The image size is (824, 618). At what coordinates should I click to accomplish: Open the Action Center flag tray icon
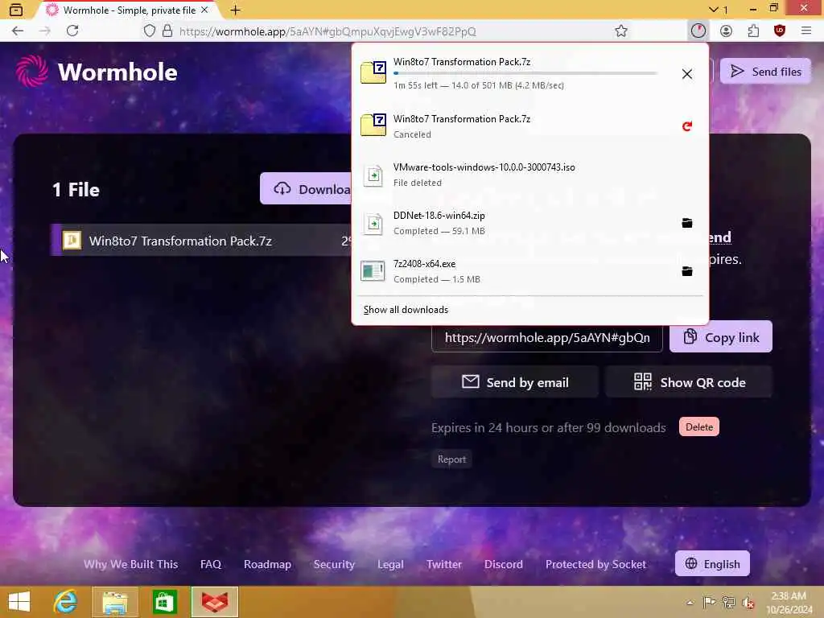tap(709, 602)
